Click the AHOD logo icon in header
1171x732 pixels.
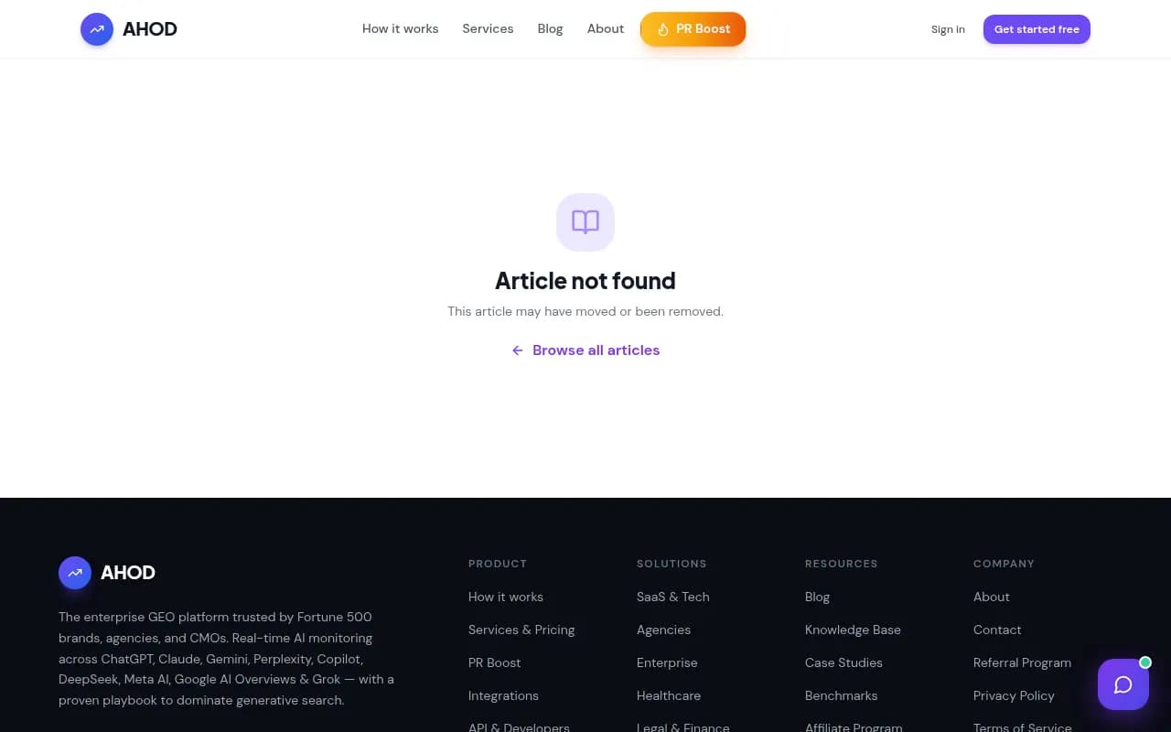[97, 29]
